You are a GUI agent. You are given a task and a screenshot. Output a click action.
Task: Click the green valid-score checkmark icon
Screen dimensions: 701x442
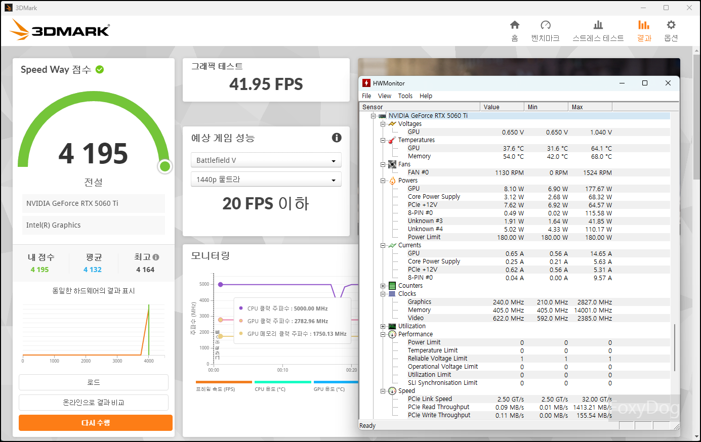[x=100, y=69]
